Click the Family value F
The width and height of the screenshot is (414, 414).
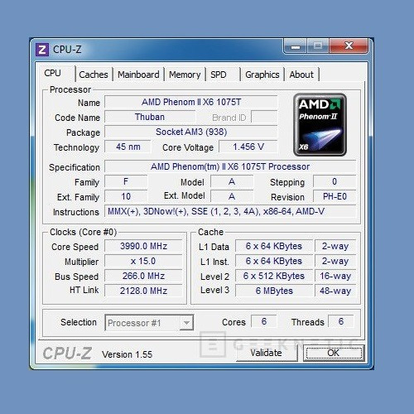[126, 181]
